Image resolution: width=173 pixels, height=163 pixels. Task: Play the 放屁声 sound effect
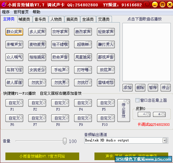pos(106,70)
